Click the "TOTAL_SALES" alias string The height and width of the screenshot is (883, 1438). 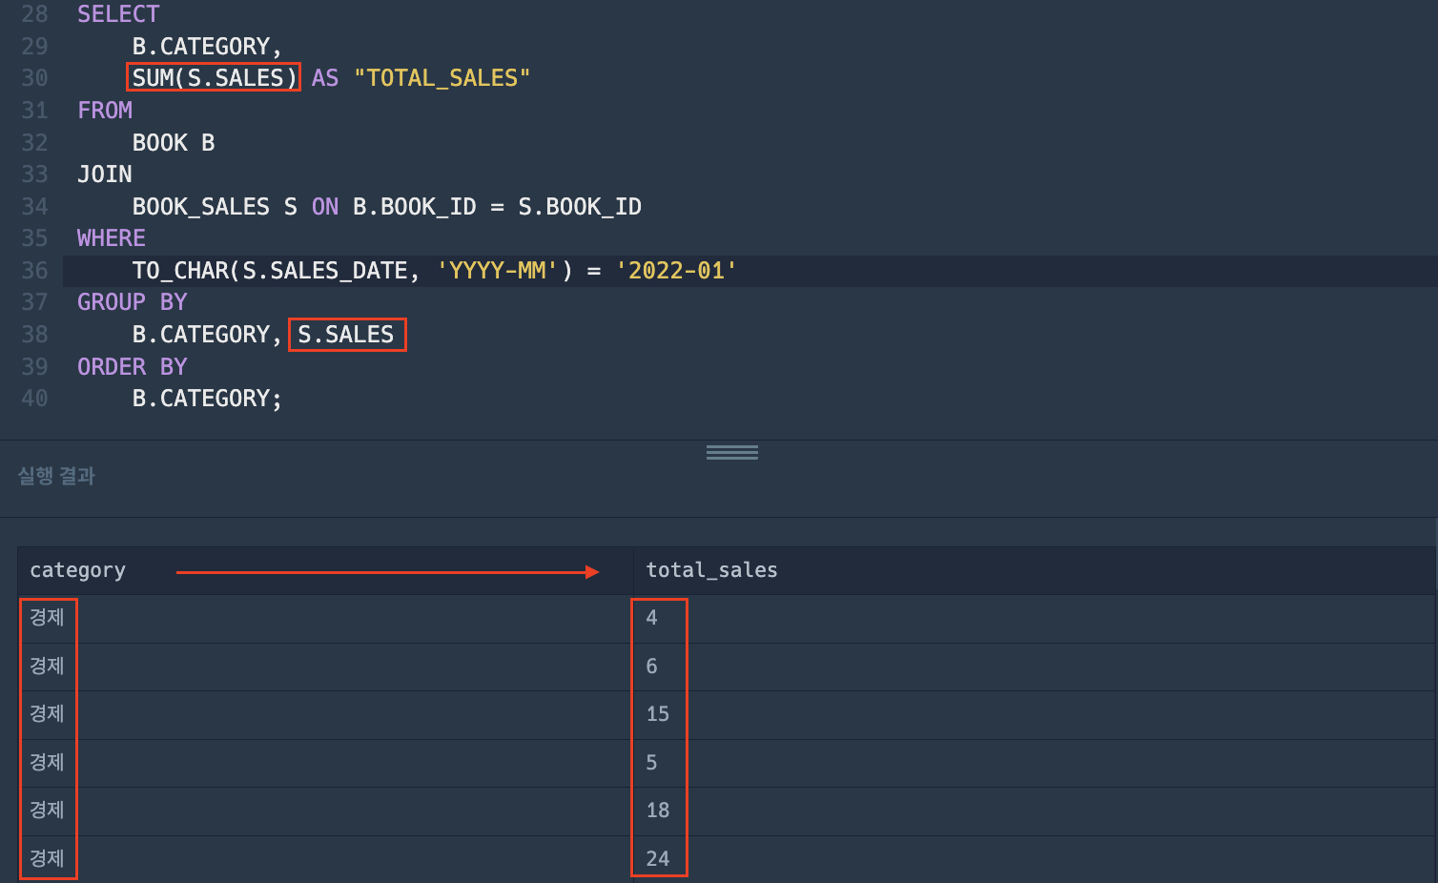point(442,78)
